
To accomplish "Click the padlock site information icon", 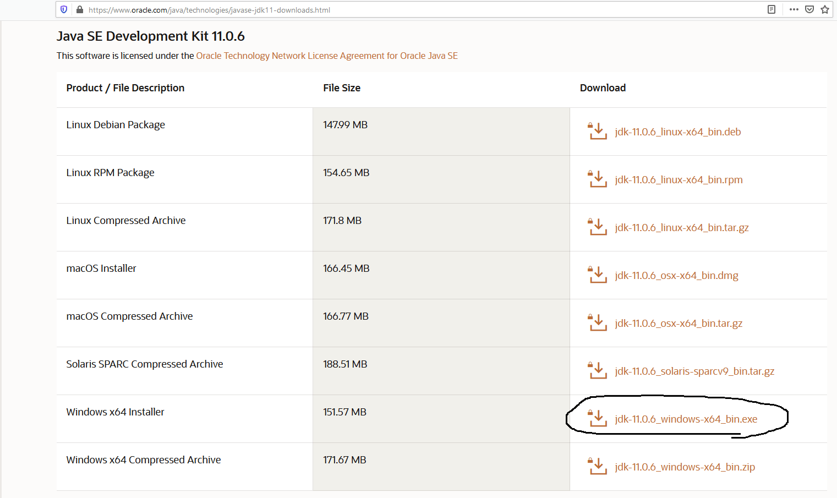I will pyautogui.click(x=80, y=9).
